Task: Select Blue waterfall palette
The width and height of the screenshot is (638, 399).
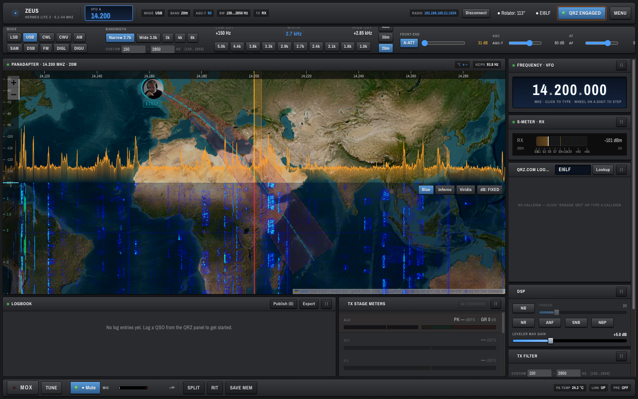Action: pyautogui.click(x=426, y=190)
